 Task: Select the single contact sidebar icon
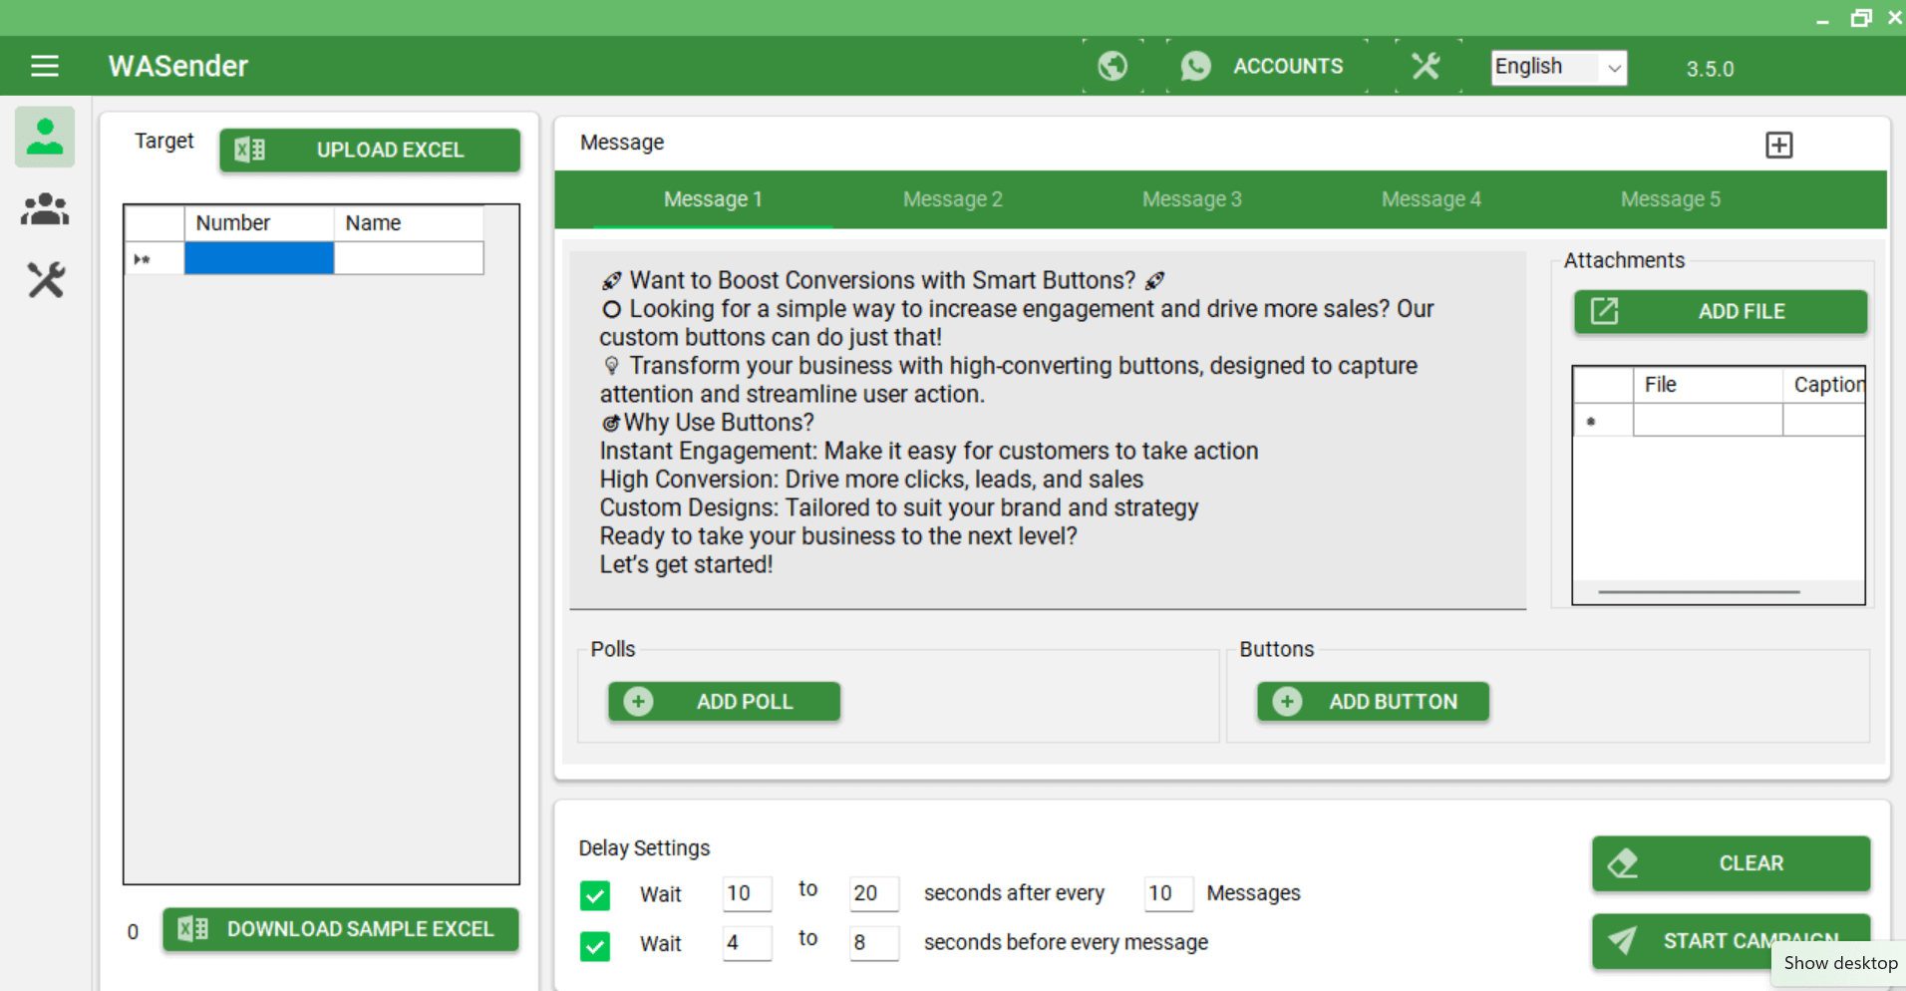click(45, 137)
